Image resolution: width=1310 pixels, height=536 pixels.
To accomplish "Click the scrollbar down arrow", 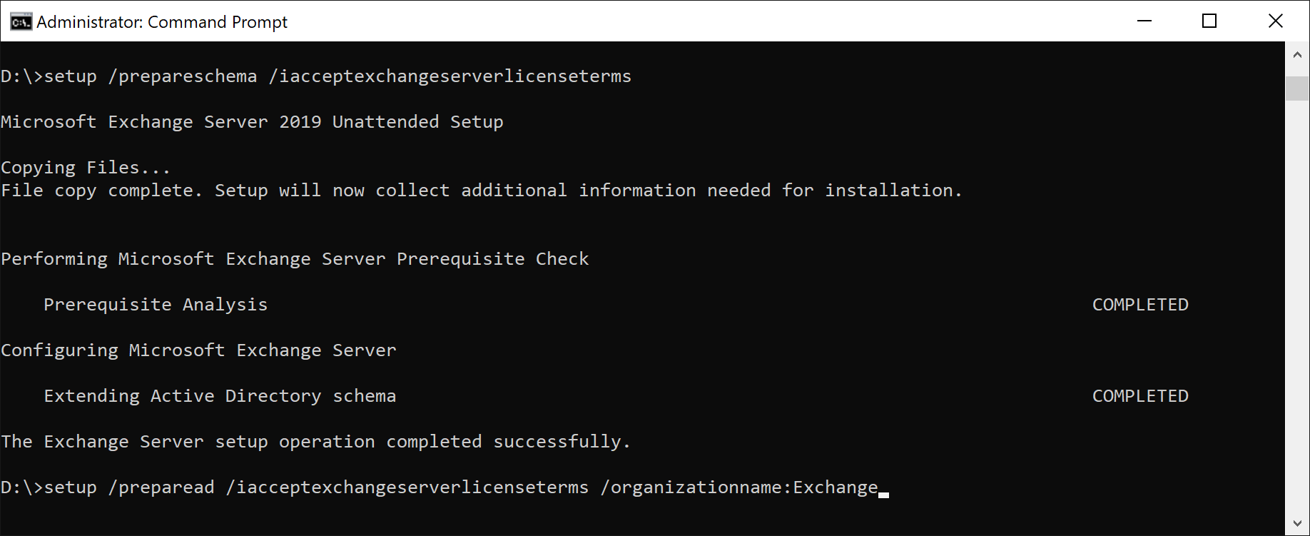I will coord(1297,523).
